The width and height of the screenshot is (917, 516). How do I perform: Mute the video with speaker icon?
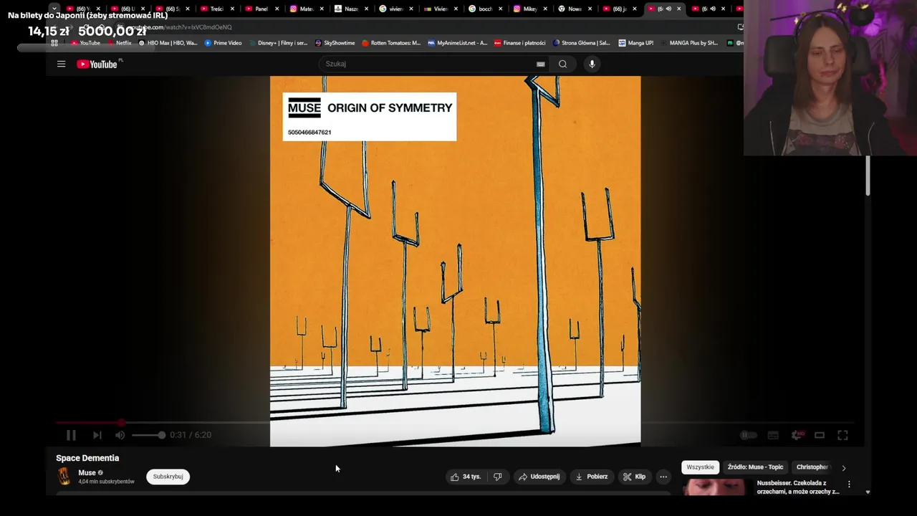120,435
